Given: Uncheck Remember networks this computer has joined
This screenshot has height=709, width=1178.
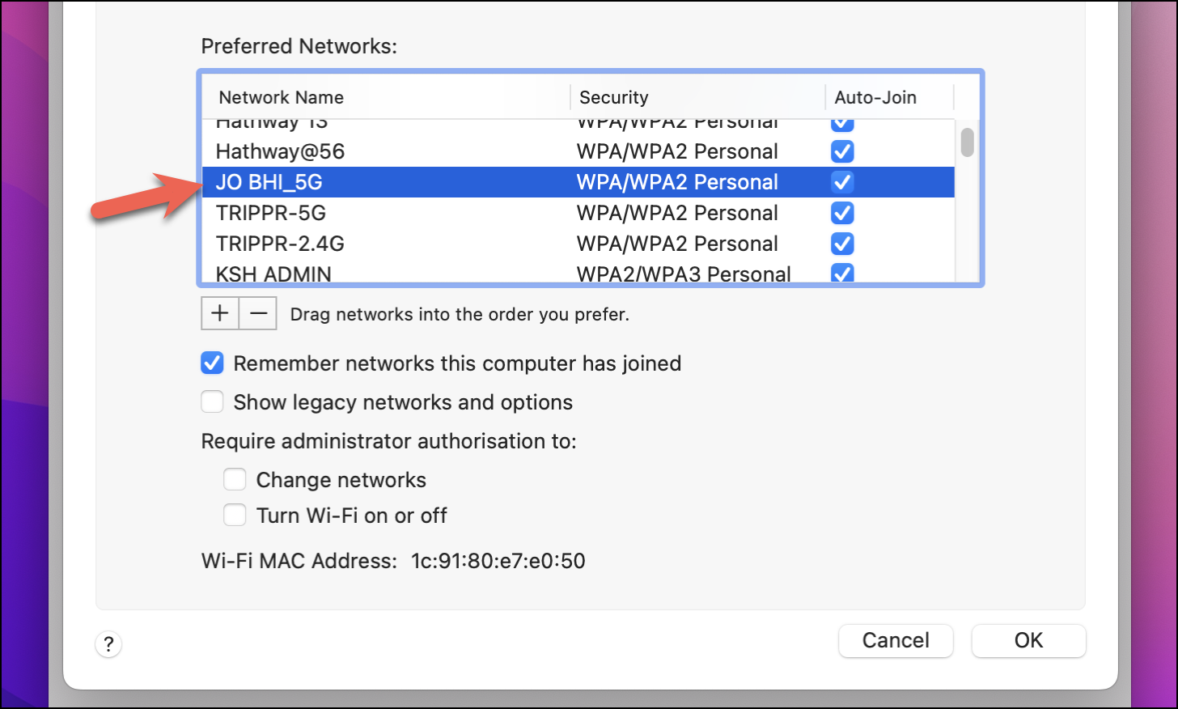Looking at the screenshot, I should [212, 363].
